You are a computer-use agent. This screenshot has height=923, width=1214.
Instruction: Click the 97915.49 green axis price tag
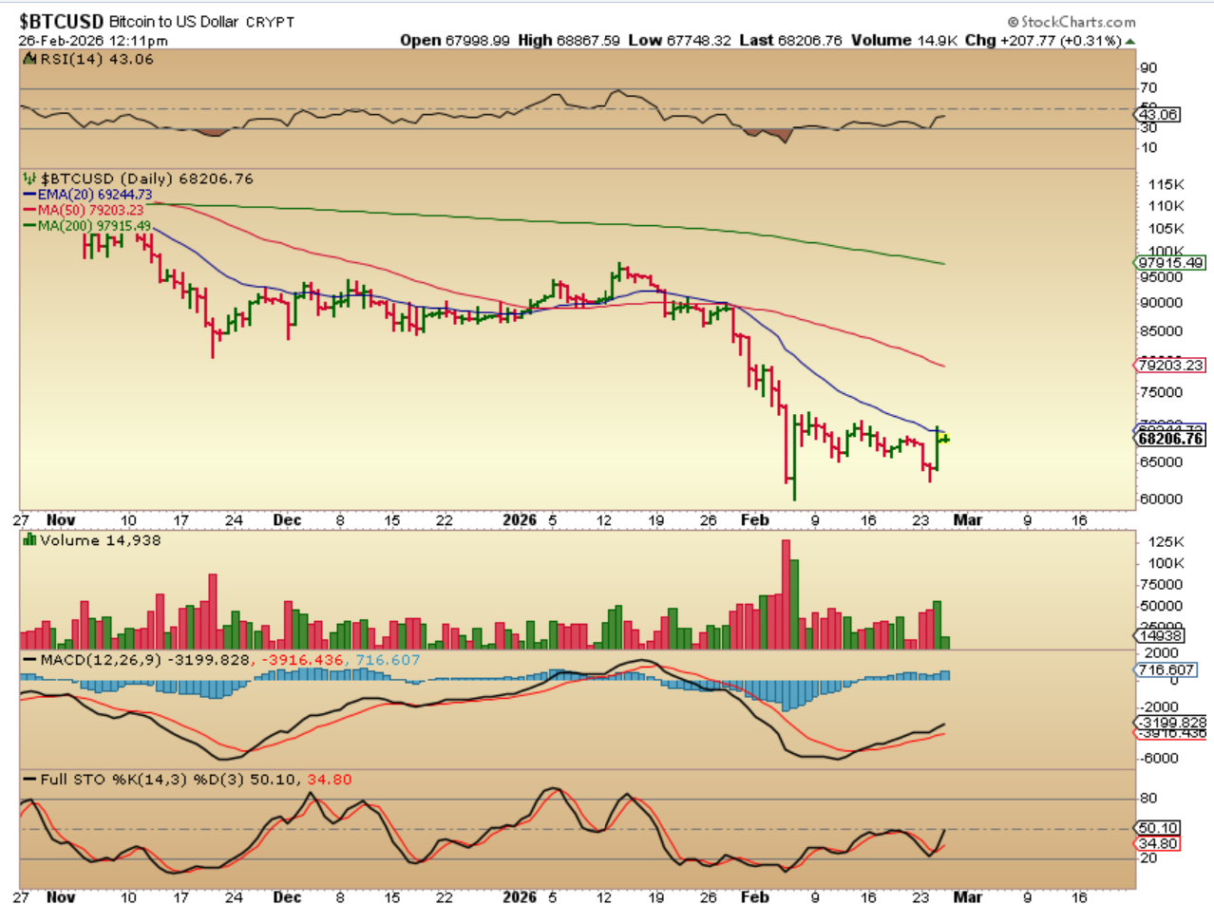click(x=1170, y=262)
